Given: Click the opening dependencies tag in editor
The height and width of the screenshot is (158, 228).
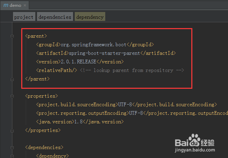Looking at the screenshot, I should pos(44,147).
